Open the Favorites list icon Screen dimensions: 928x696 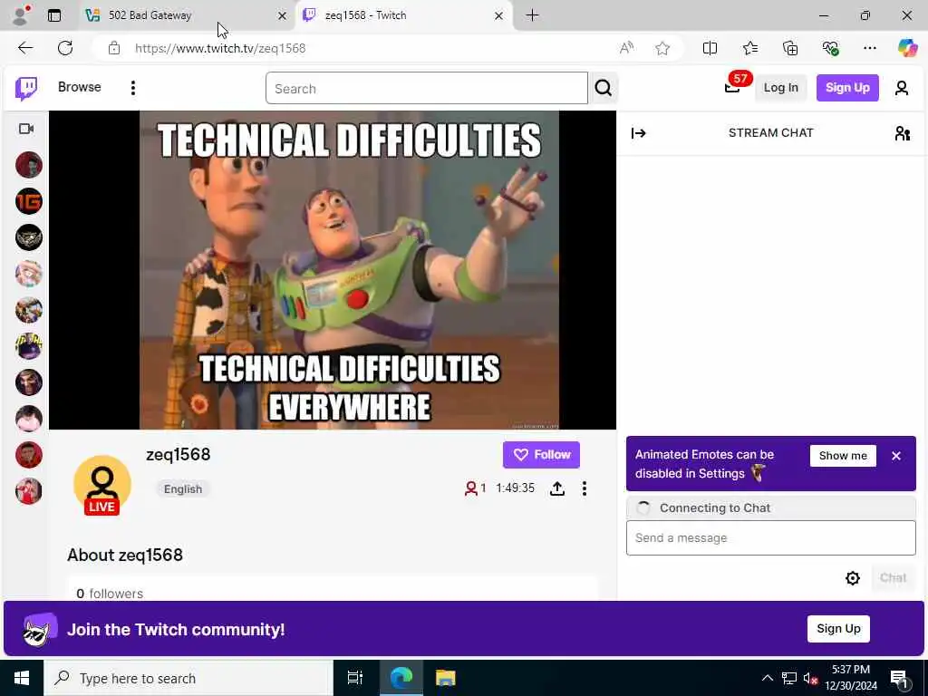pos(749,48)
